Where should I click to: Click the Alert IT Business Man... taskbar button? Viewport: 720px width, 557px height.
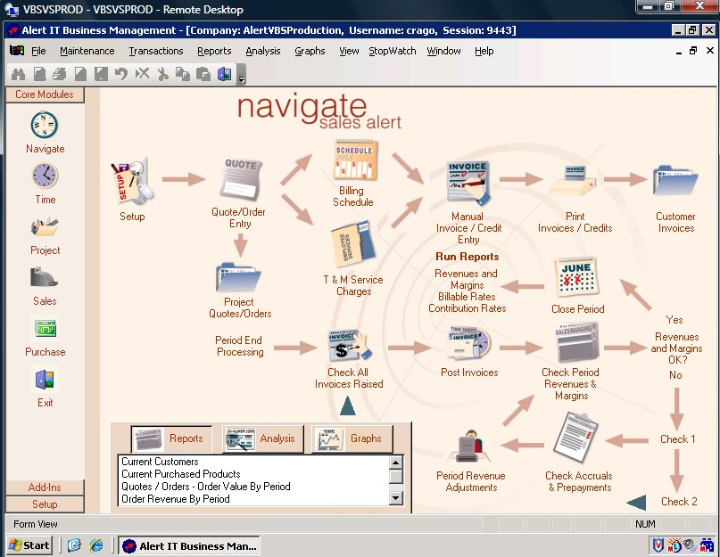tap(189, 545)
